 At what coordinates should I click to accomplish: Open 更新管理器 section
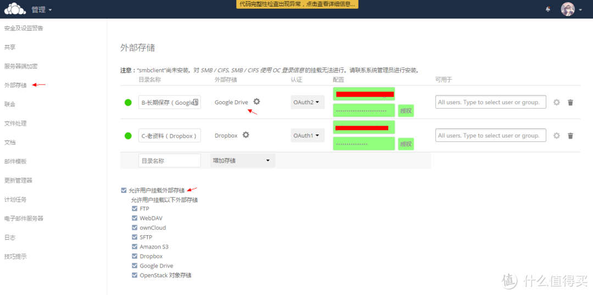point(18,180)
